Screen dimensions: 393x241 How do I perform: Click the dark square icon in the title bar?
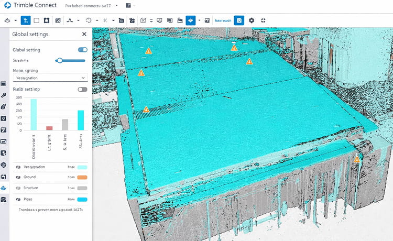pos(128,6)
